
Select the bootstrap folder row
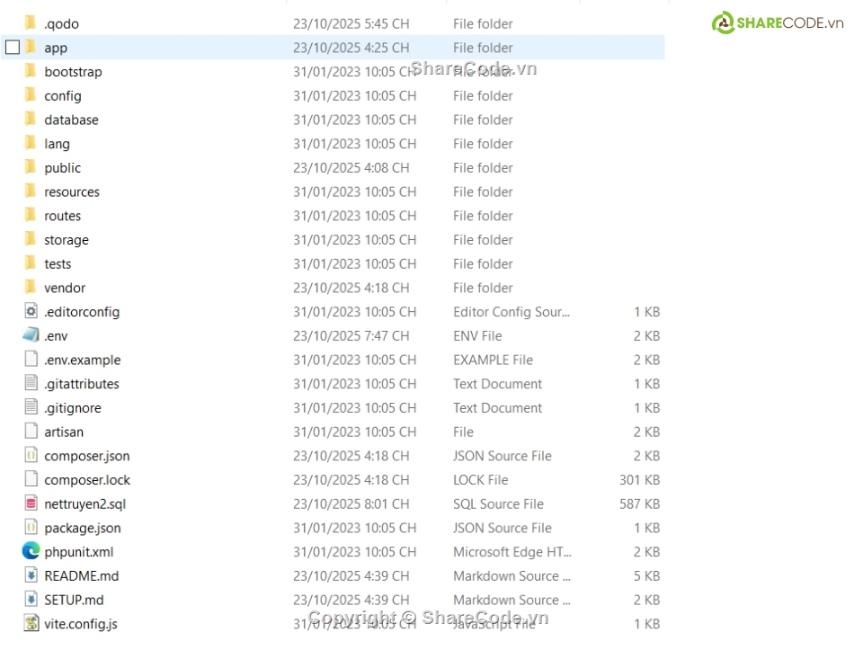(73, 72)
